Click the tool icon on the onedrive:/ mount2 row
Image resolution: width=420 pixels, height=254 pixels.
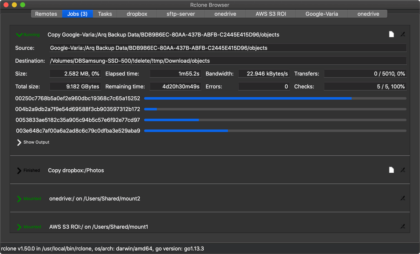403,198
